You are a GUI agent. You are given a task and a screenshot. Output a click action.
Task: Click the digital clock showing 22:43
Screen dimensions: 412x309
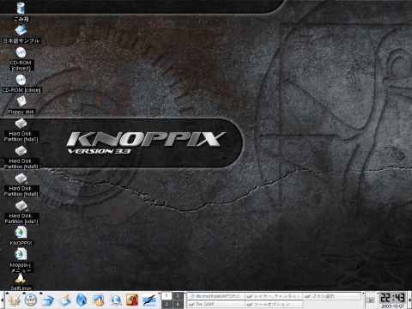click(392, 298)
